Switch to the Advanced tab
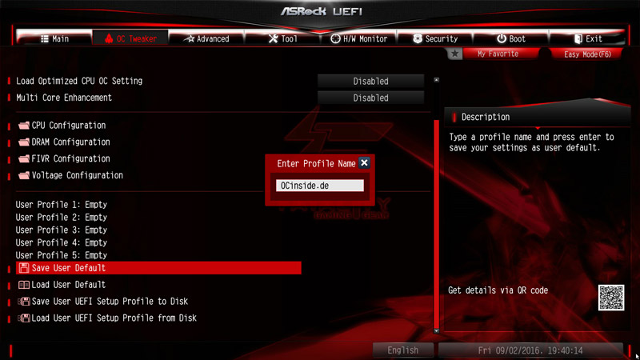 pos(207,38)
